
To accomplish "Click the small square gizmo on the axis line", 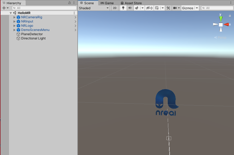I will [169, 138].
